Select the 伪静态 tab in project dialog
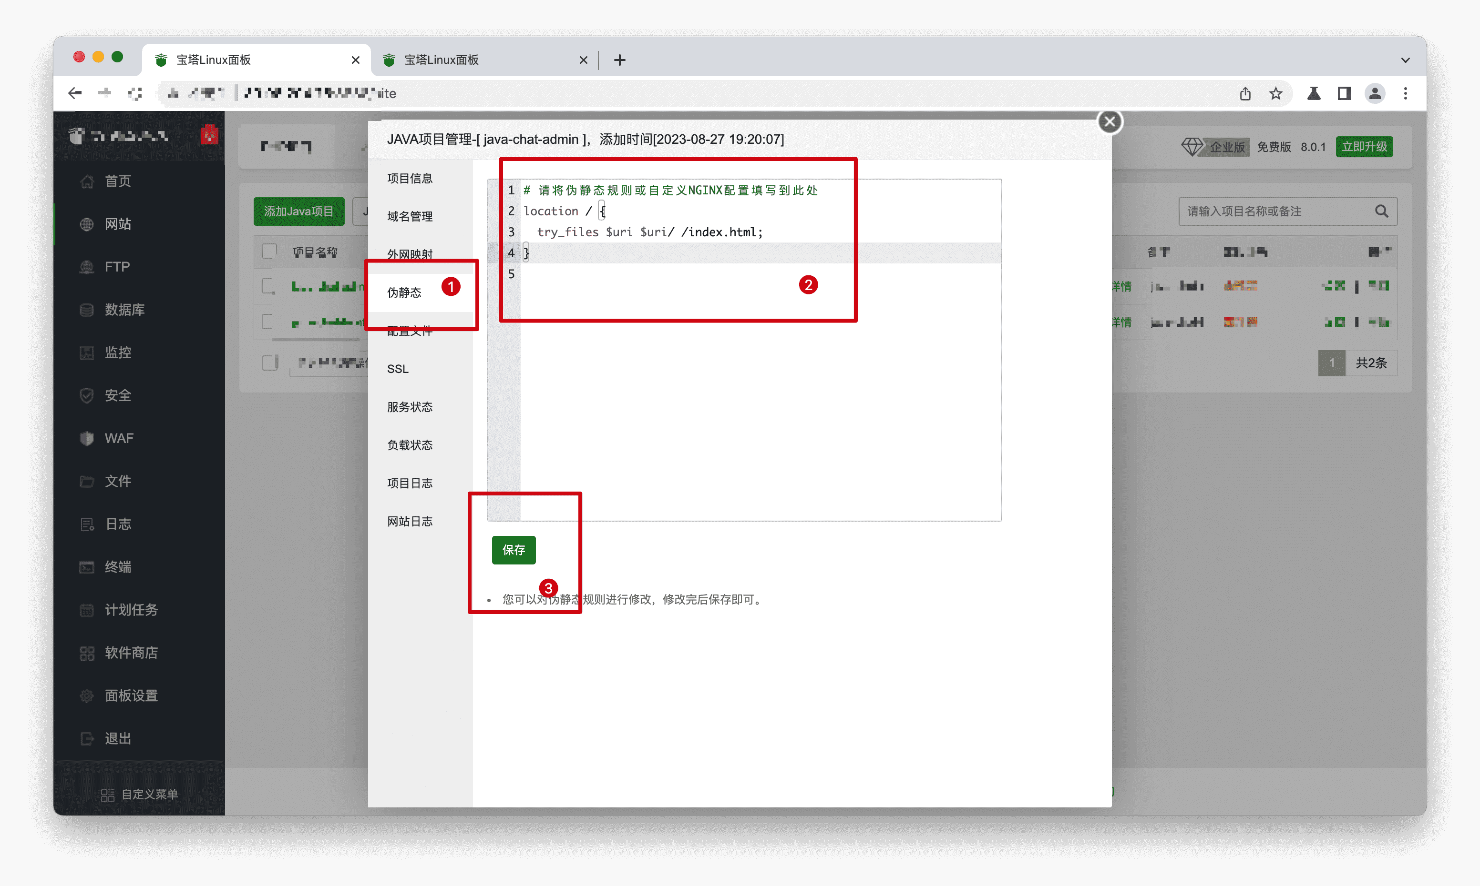The height and width of the screenshot is (886, 1480). tap(404, 292)
